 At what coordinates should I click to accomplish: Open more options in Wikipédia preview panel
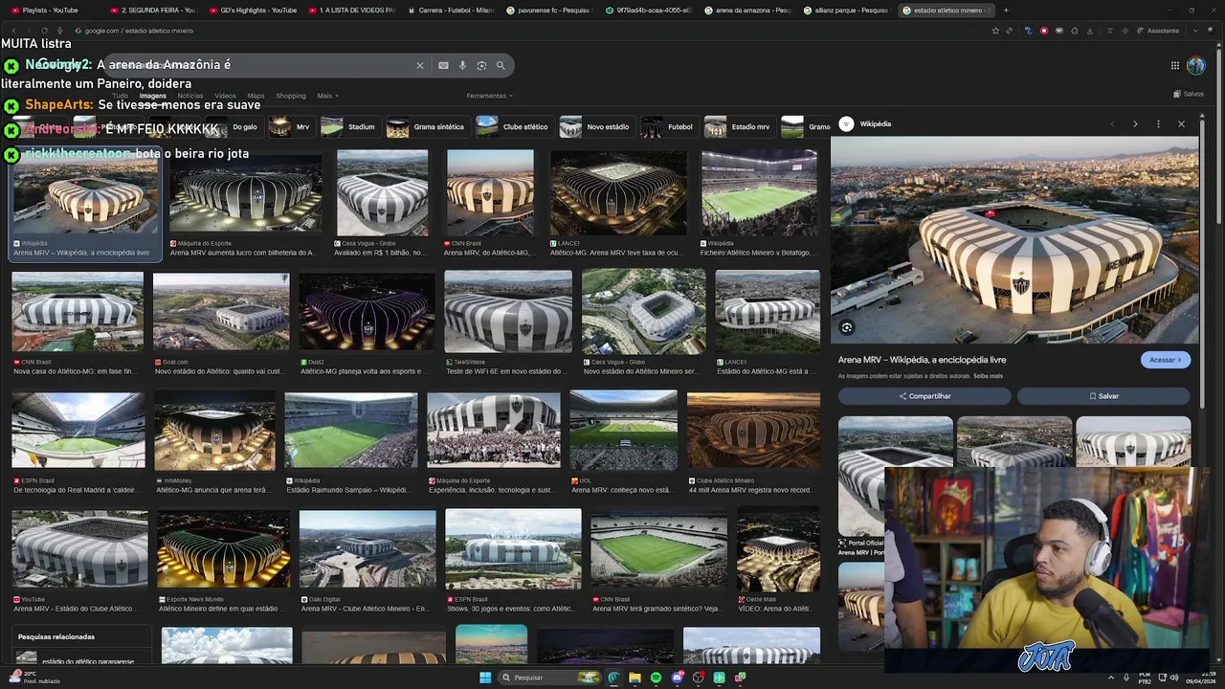1158,124
